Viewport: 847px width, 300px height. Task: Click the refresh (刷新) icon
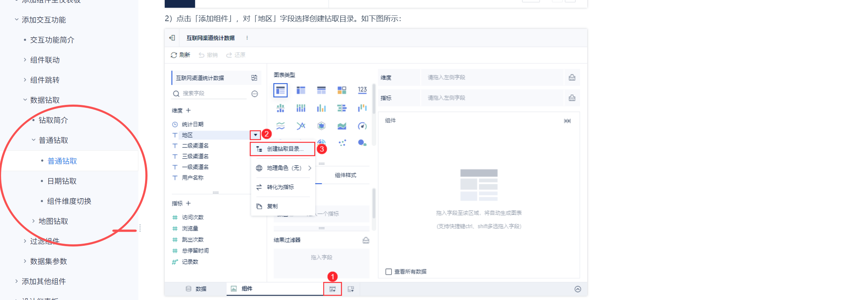[174, 55]
